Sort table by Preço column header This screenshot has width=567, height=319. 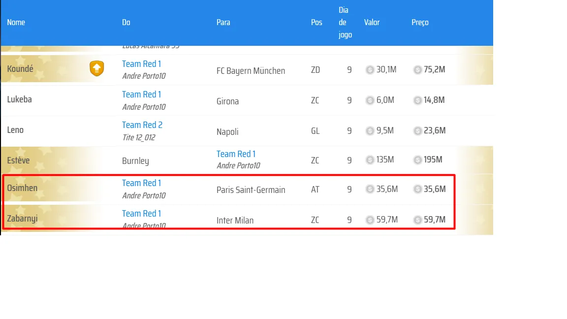(x=420, y=23)
